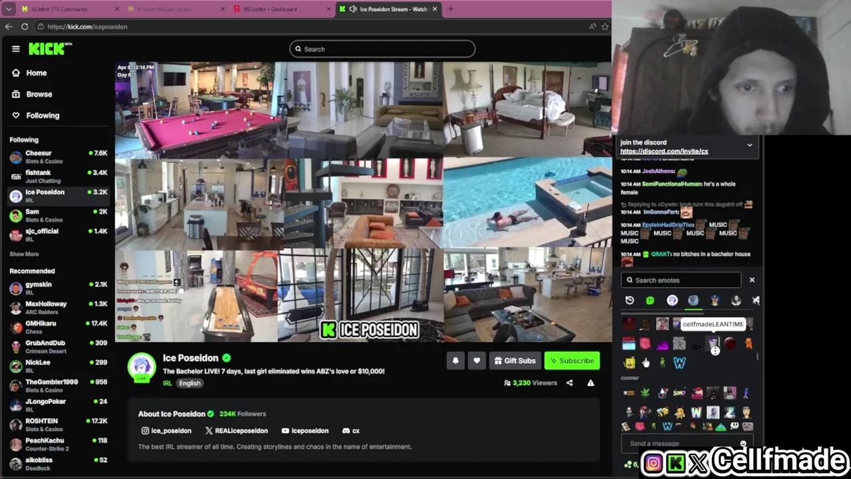Open GMHikaru recommended channel
This screenshot has width=851, height=479.
click(x=59, y=327)
